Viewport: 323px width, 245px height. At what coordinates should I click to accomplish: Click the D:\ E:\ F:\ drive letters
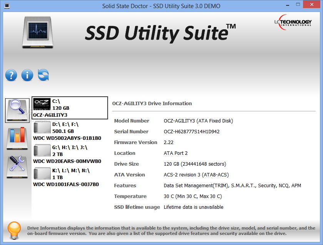65,124
